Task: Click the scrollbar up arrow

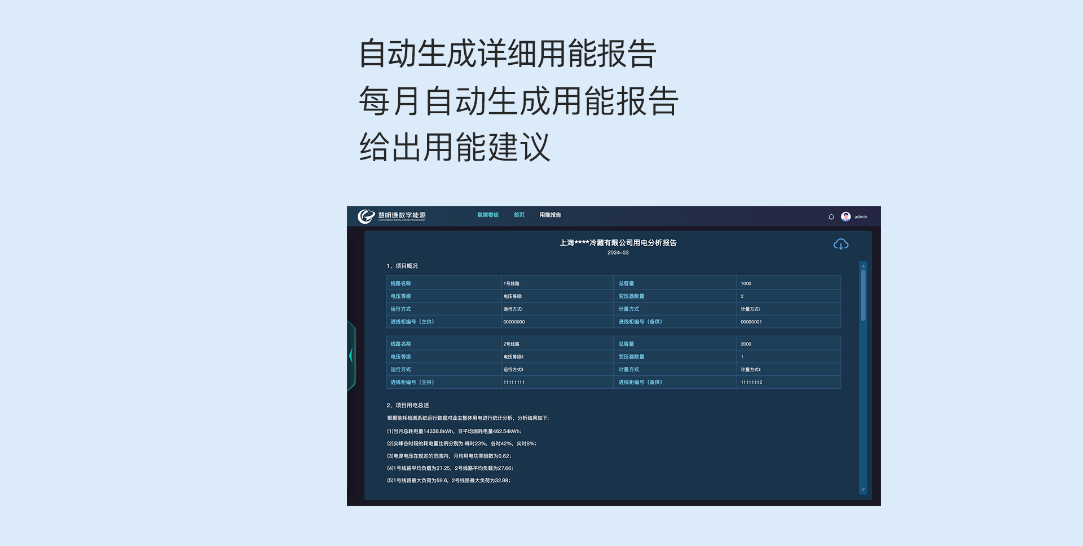Action: [x=863, y=265]
